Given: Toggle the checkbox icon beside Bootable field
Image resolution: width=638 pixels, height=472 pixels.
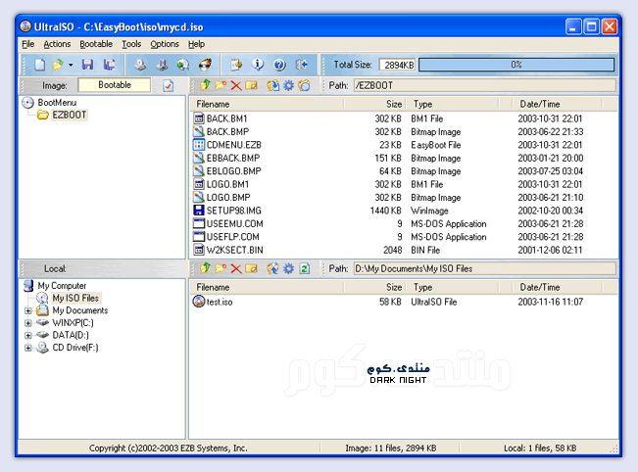Looking at the screenshot, I should (x=168, y=85).
